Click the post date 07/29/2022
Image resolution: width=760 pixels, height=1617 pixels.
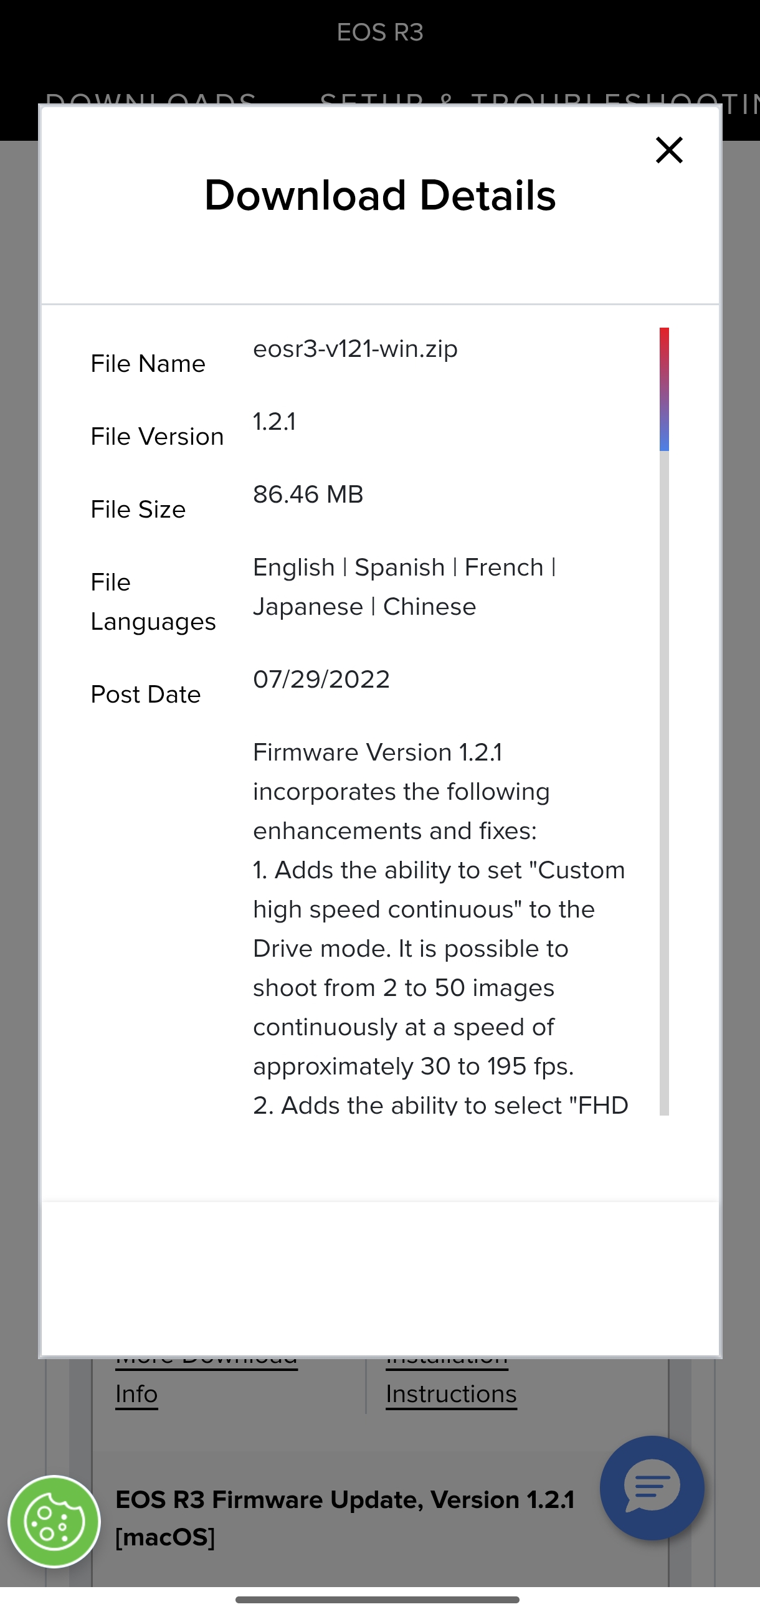[x=321, y=679]
